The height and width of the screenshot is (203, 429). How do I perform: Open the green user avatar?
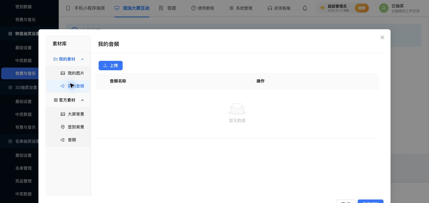point(384,8)
